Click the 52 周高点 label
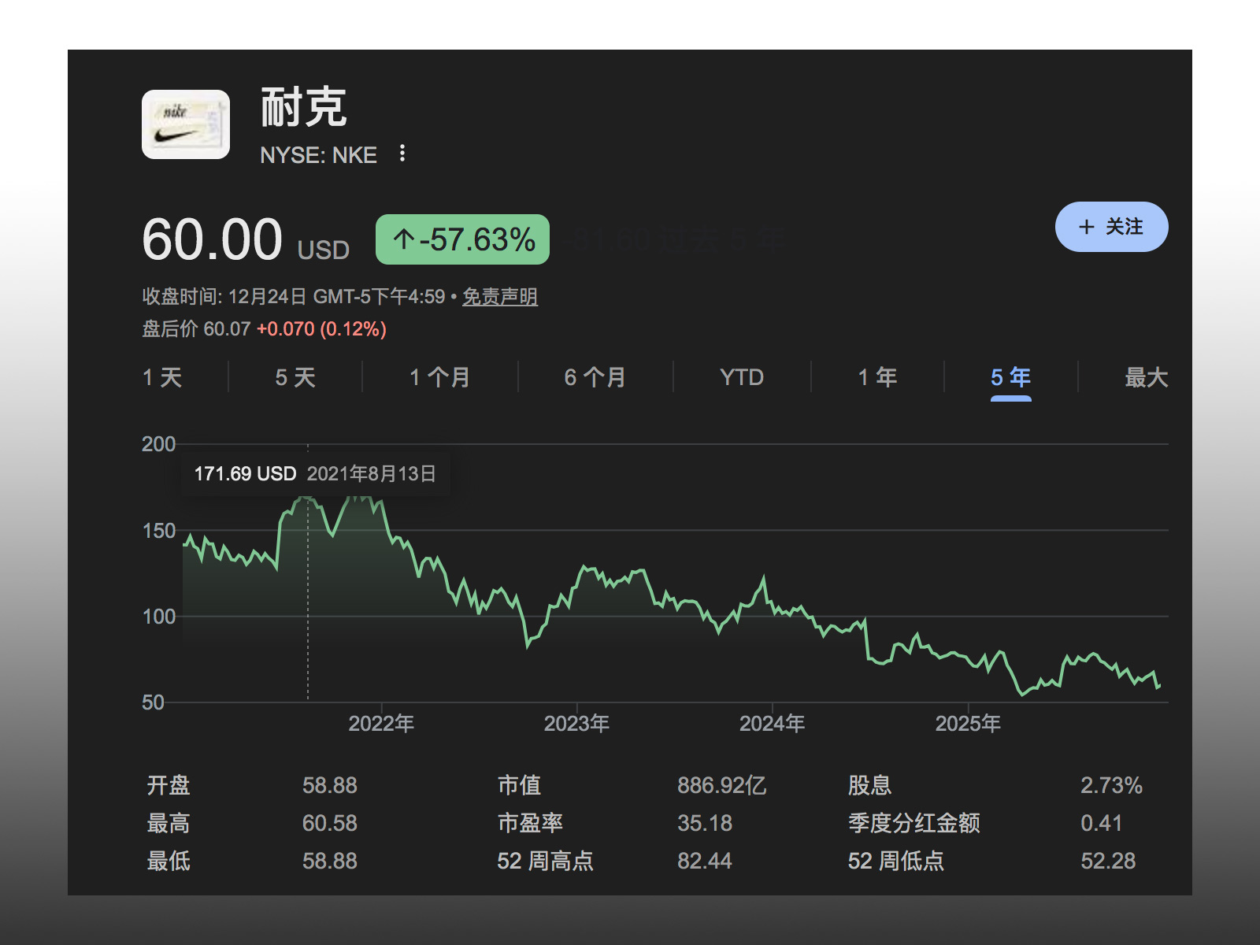The width and height of the screenshot is (1260, 945). pyautogui.click(x=545, y=861)
